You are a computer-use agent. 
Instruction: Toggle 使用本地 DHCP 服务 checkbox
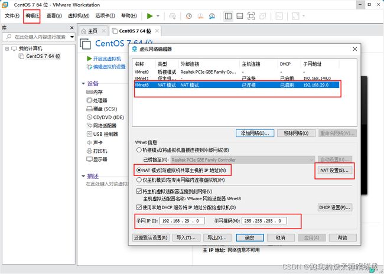[139, 207]
